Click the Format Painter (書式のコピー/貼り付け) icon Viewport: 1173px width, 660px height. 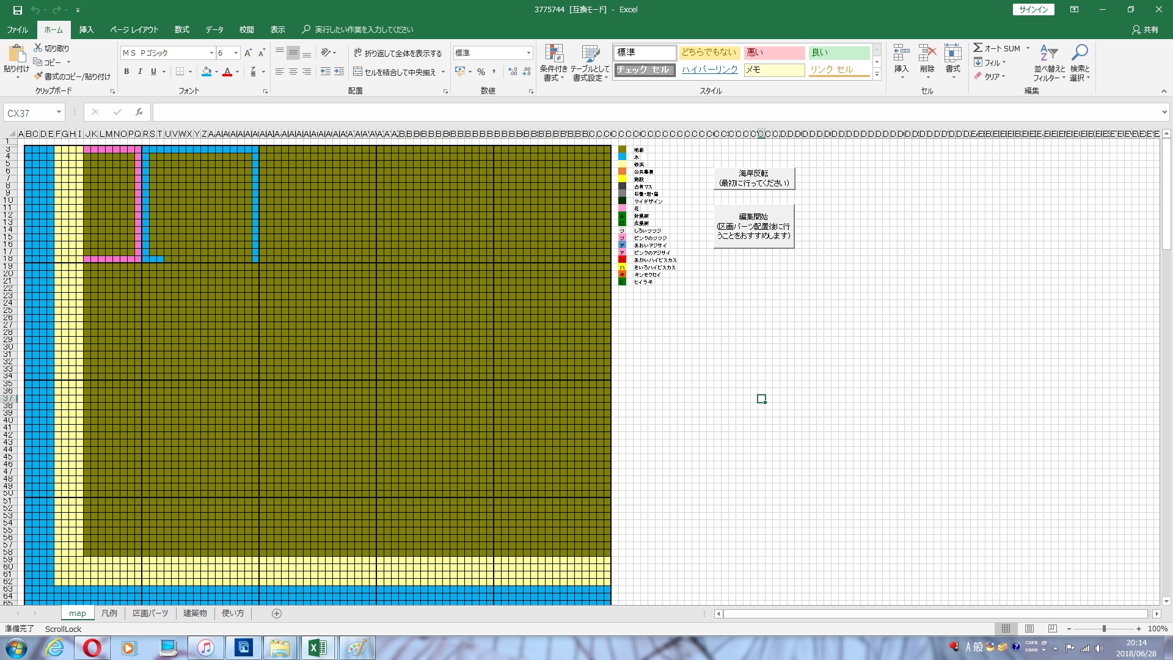[x=38, y=76]
